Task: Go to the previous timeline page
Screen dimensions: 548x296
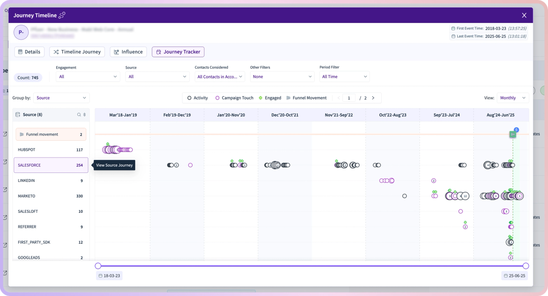Action: pyautogui.click(x=339, y=98)
